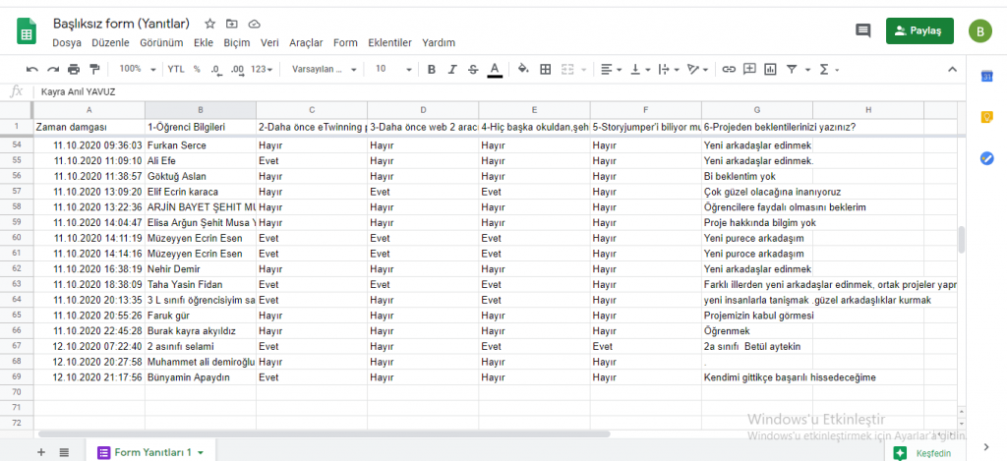
Task: Open the fill color picker
Action: [x=523, y=69]
